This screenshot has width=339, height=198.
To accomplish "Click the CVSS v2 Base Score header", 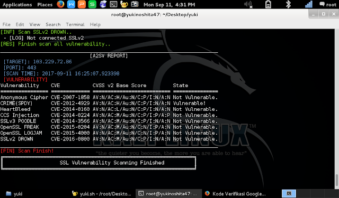I will pyautogui.click(x=119, y=86).
